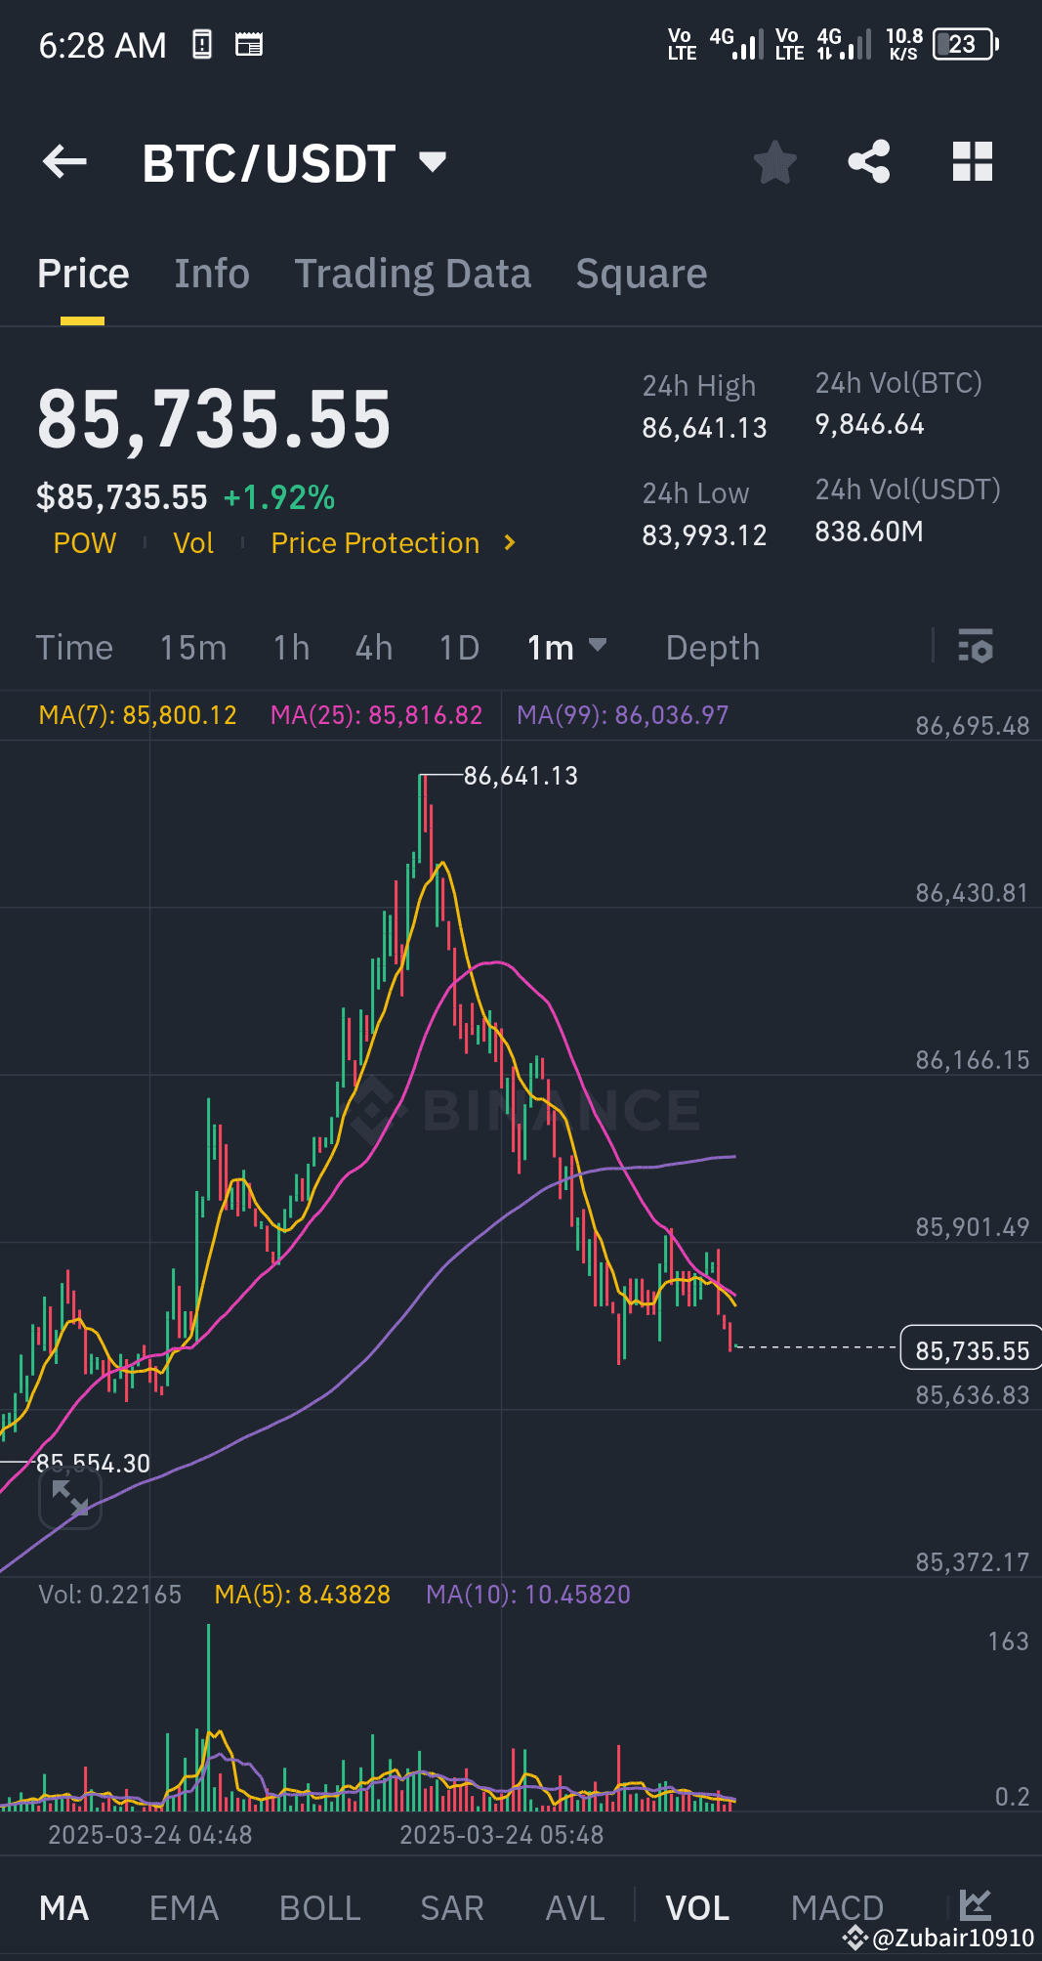Open the Square tab
This screenshot has height=1961, width=1042.
click(x=642, y=274)
